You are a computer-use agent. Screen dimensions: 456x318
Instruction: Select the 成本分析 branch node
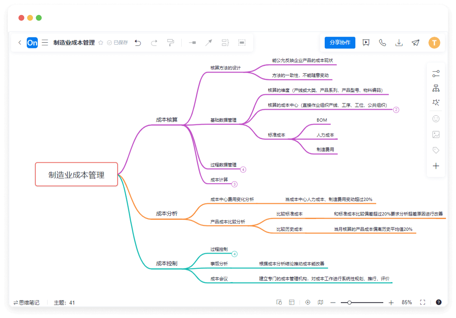tap(167, 214)
